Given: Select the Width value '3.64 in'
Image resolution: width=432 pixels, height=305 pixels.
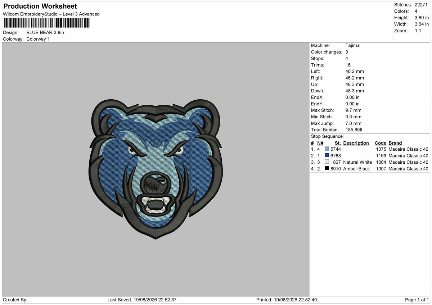Looking at the screenshot, I should pos(422,24).
